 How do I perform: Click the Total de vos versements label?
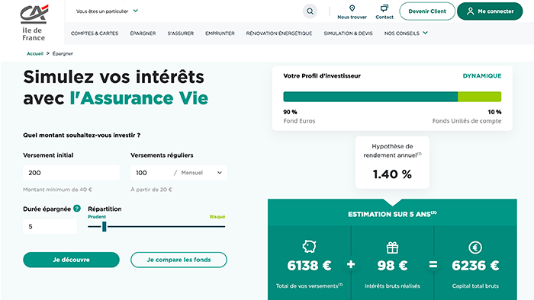(x=309, y=286)
